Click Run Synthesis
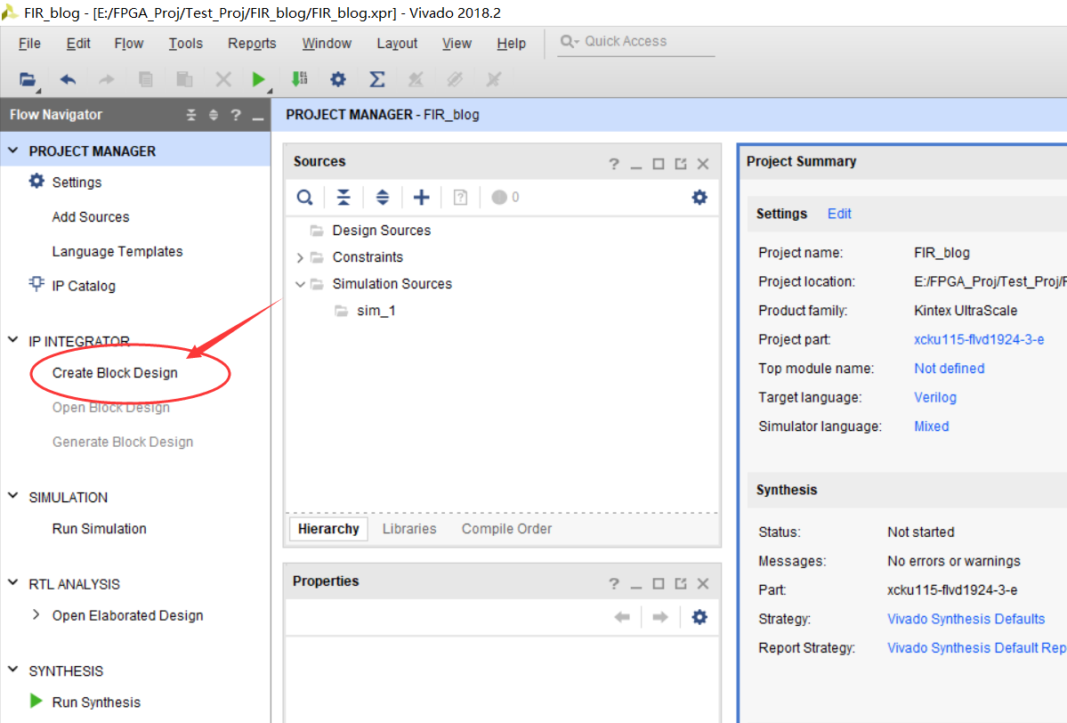Viewport: 1067px width, 723px height. coord(97,703)
